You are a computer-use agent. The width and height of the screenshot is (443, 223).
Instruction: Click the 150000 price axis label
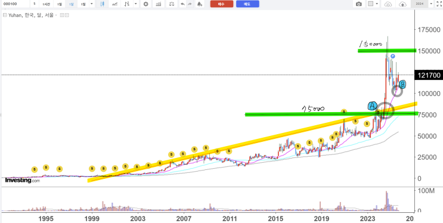[x=430, y=51]
